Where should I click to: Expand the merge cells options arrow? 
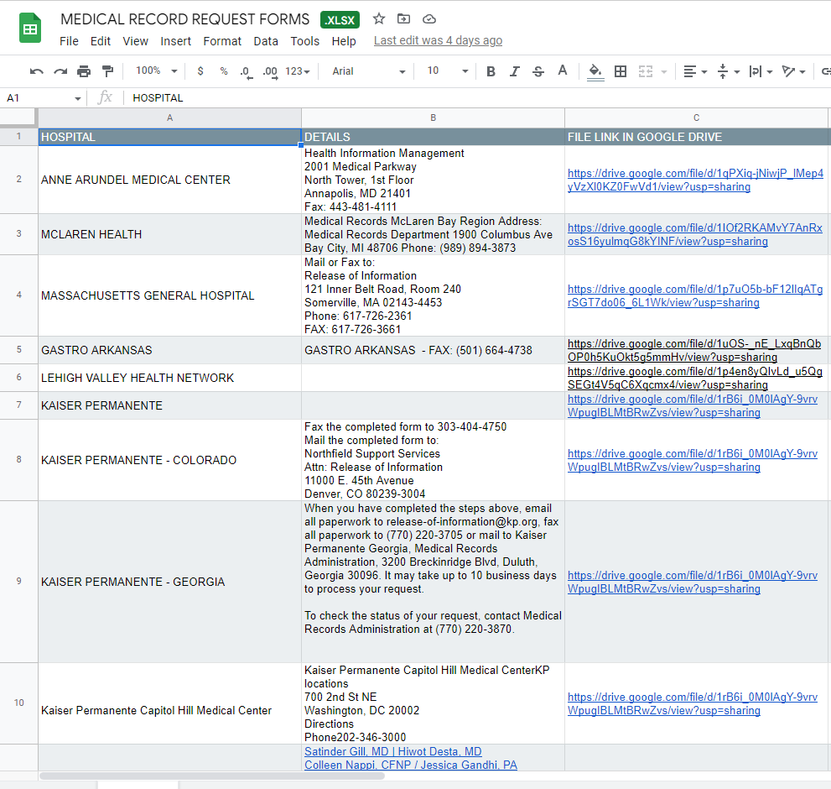point(663,71)
